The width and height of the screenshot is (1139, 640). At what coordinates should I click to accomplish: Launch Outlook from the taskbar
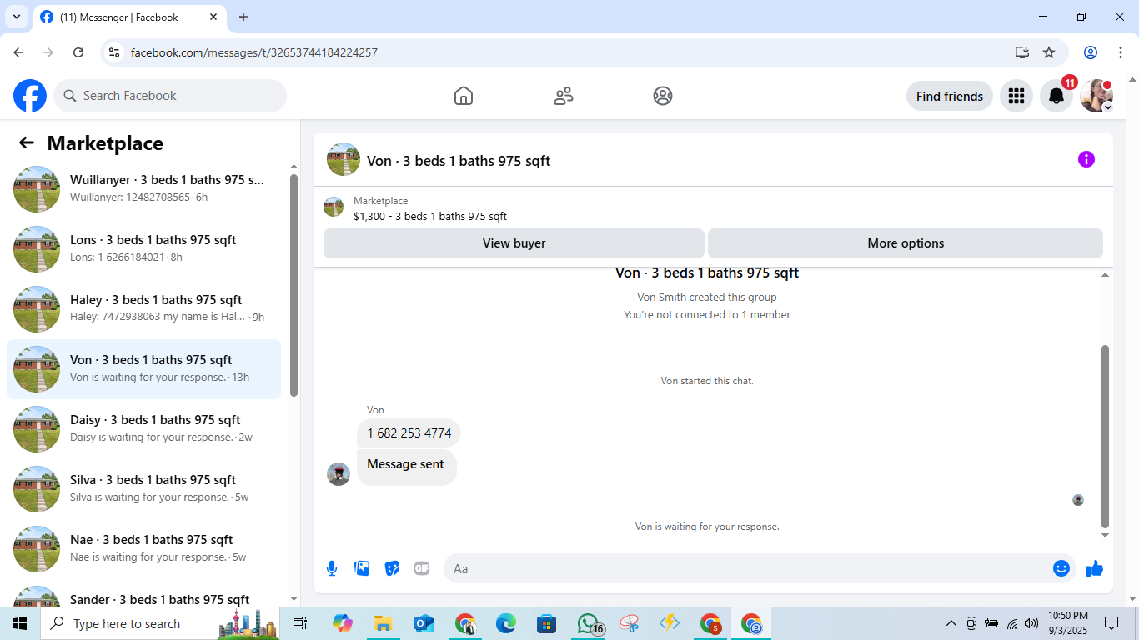[424, 623]
